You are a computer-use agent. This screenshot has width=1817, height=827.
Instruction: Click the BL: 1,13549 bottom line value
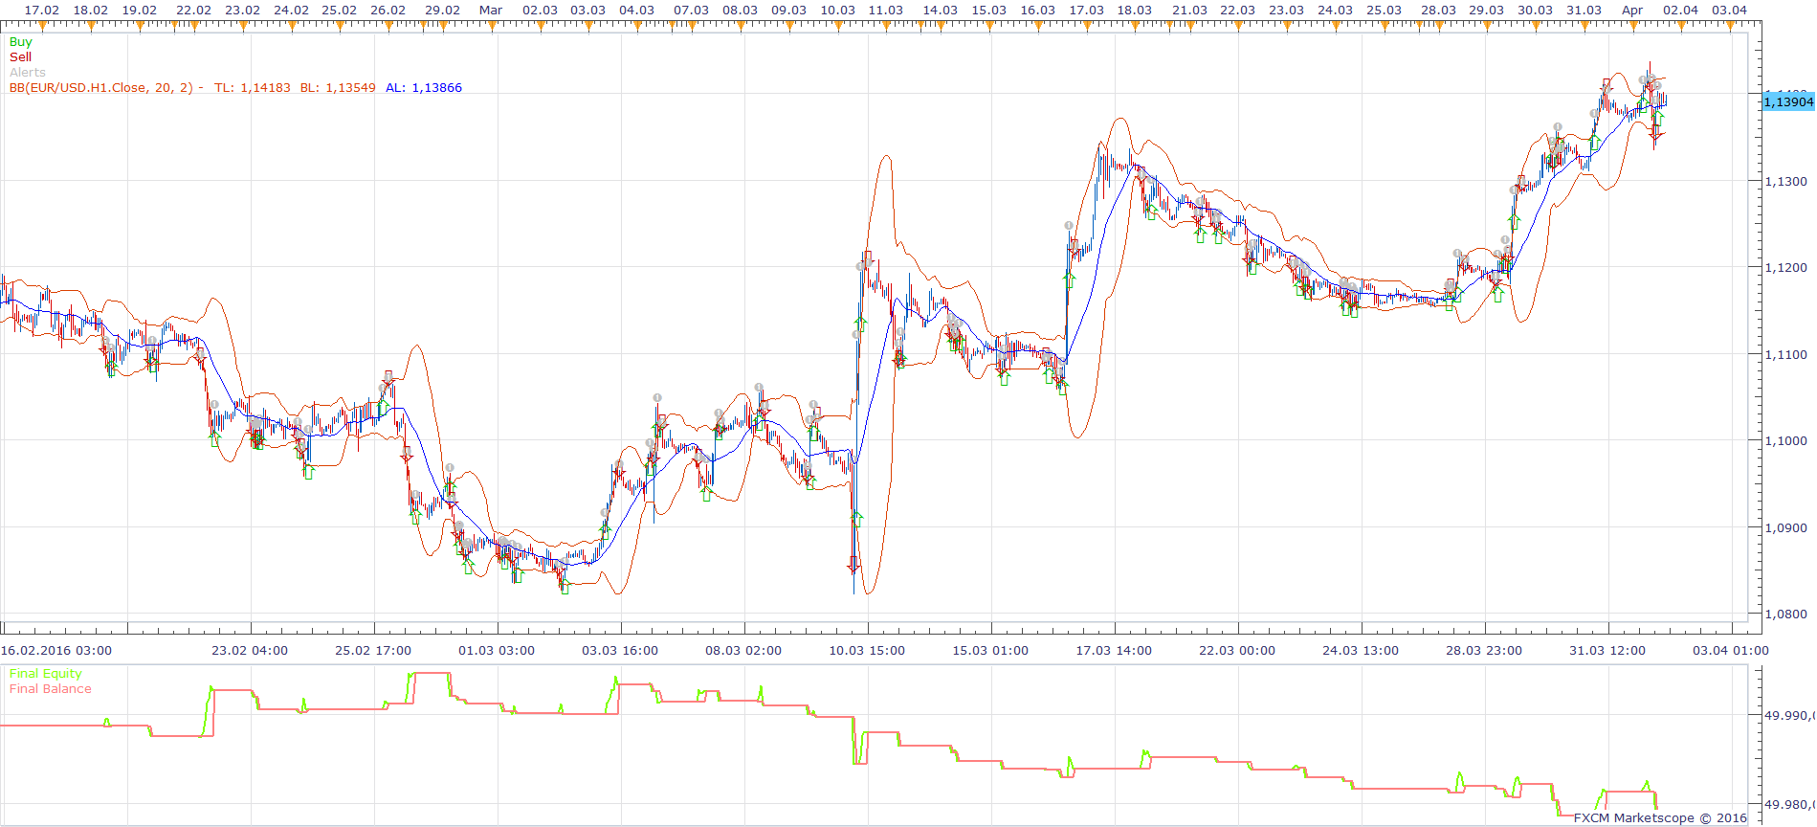(x=338, y=88)
